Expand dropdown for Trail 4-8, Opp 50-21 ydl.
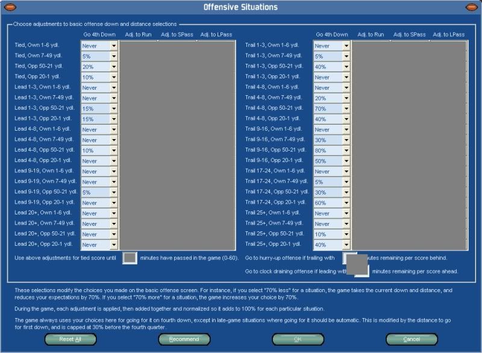482x353 pixels. 346,108
